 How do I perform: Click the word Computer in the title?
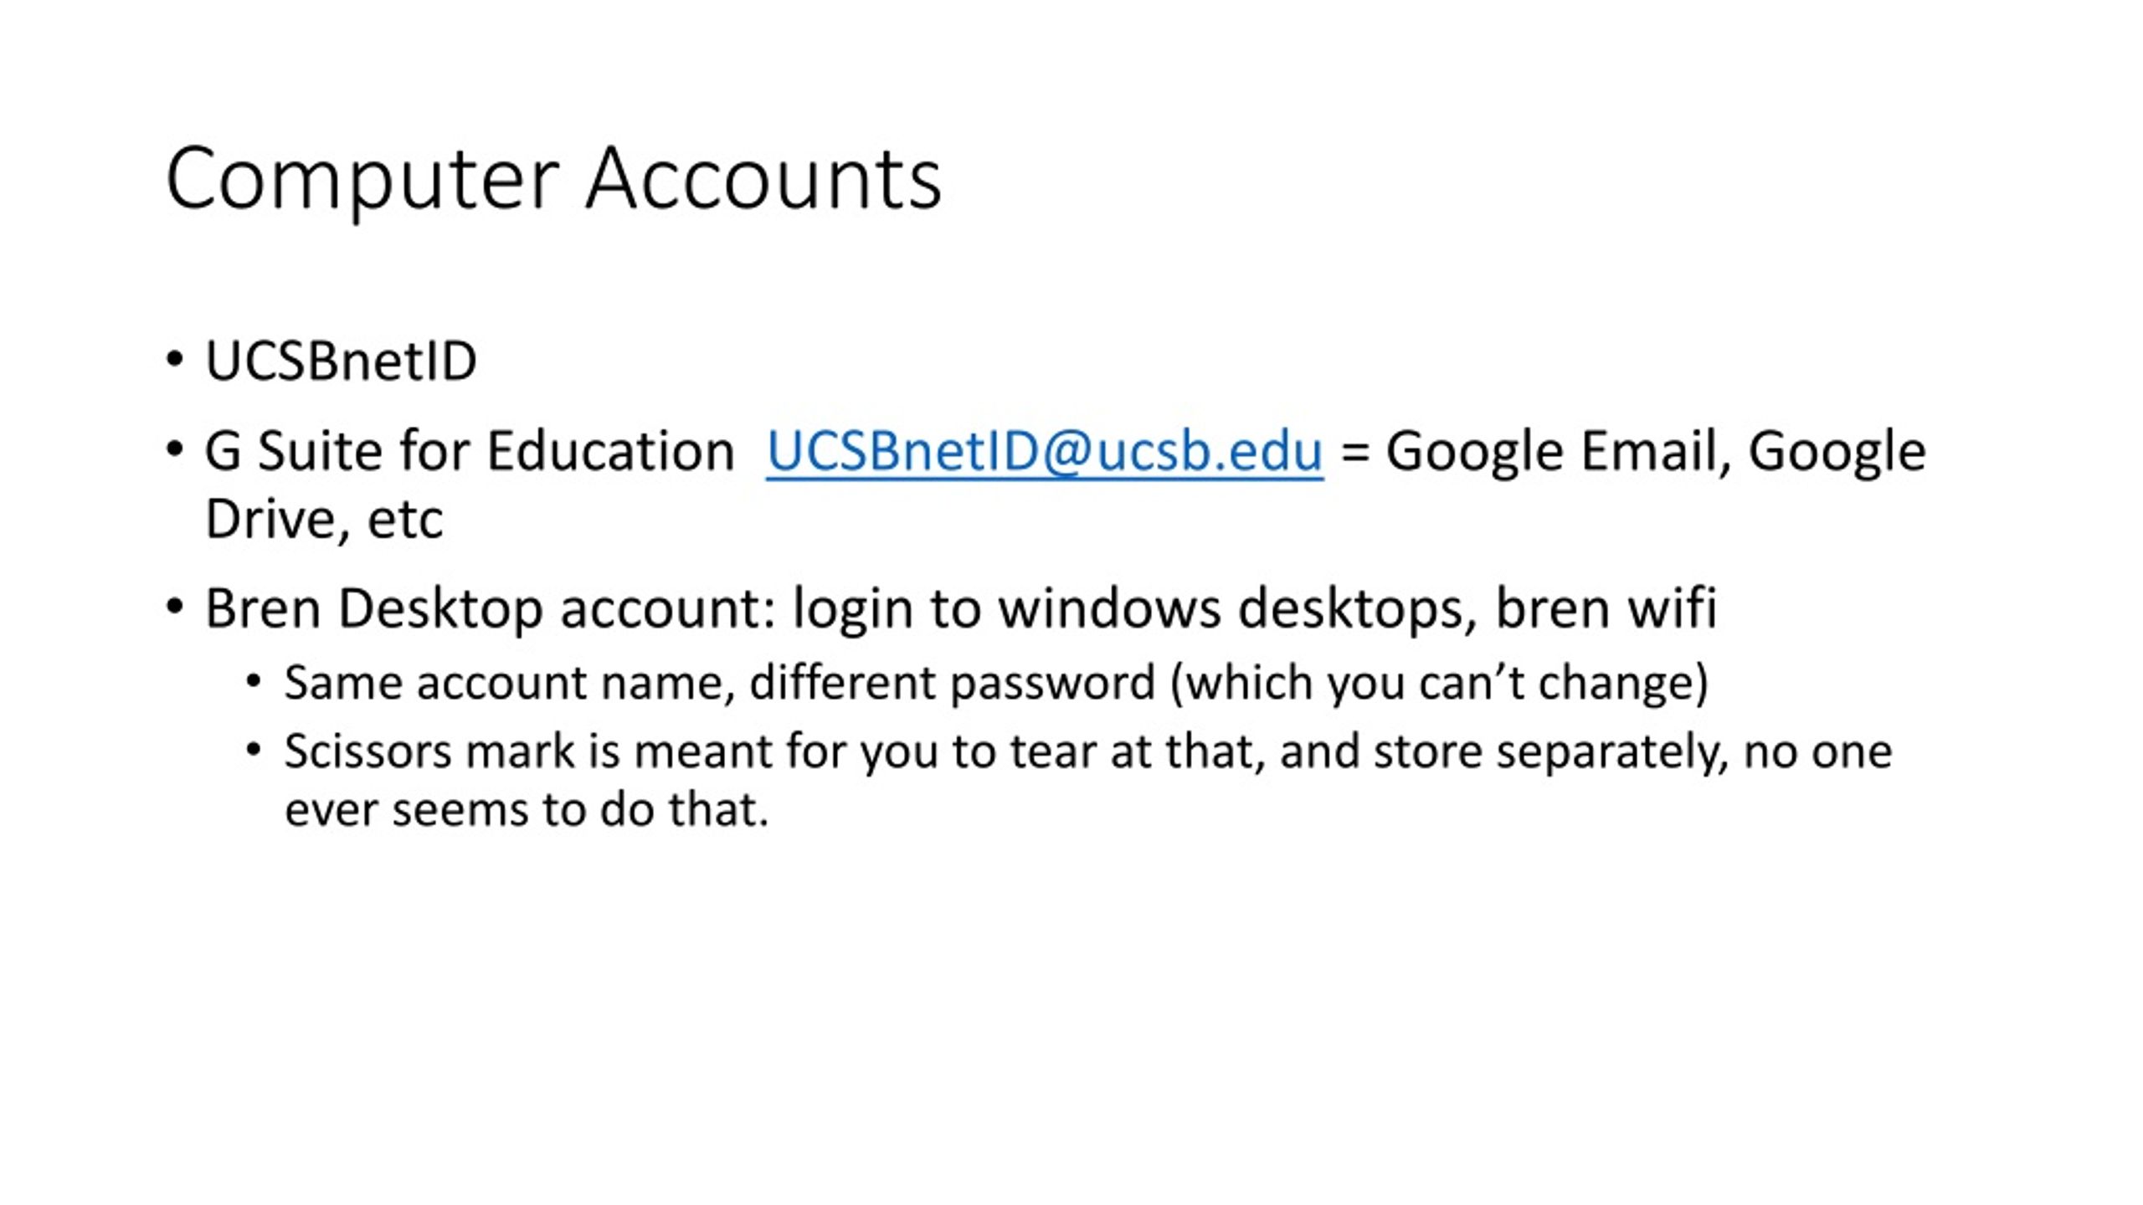tap(362, 180)
